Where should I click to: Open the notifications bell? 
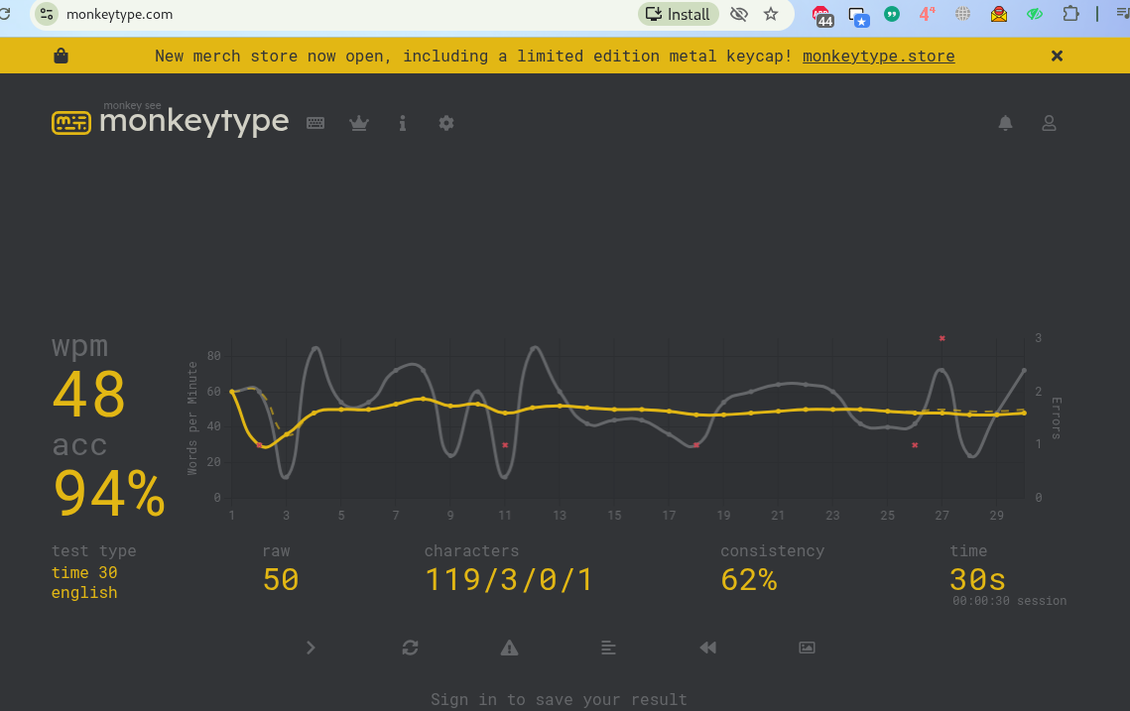1005,123
